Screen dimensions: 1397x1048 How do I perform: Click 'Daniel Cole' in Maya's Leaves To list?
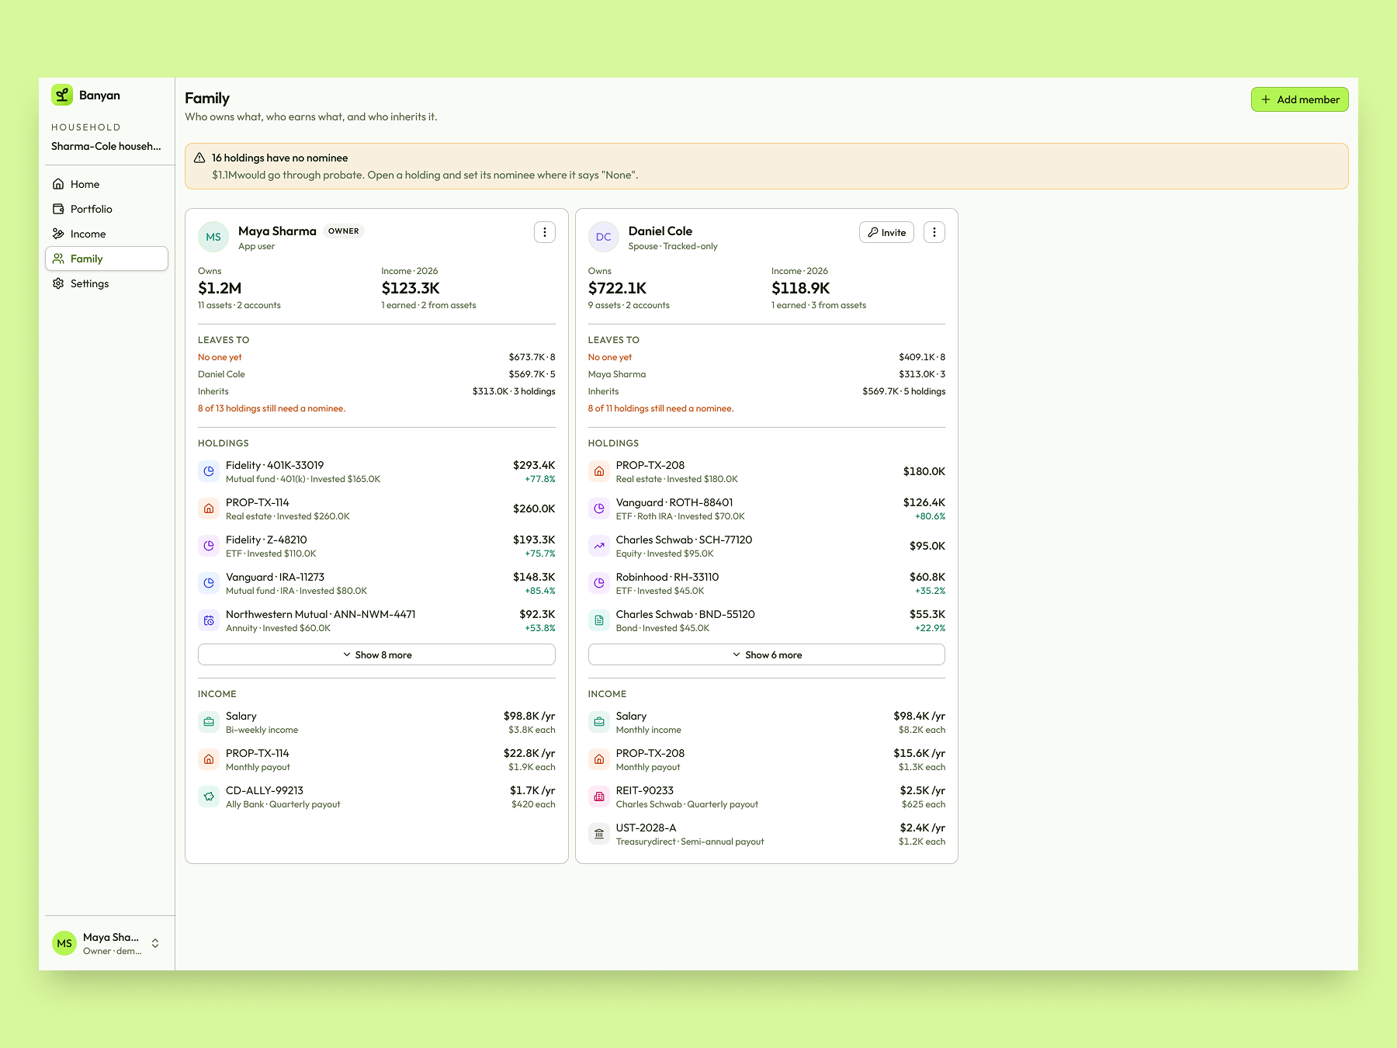(x=221, y=374)
